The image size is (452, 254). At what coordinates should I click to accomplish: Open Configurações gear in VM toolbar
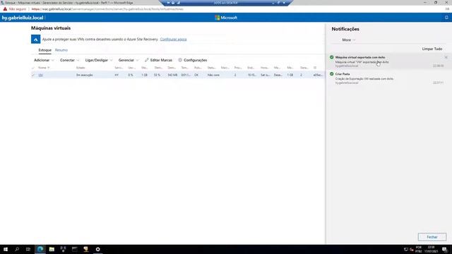(x=193, y=60)
